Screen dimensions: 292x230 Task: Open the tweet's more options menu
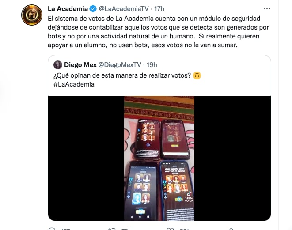pyautogui.click(x=267, y=8)
